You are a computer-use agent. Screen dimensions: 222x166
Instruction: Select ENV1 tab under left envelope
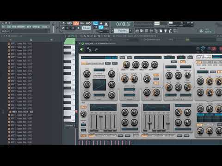(91, 136)
